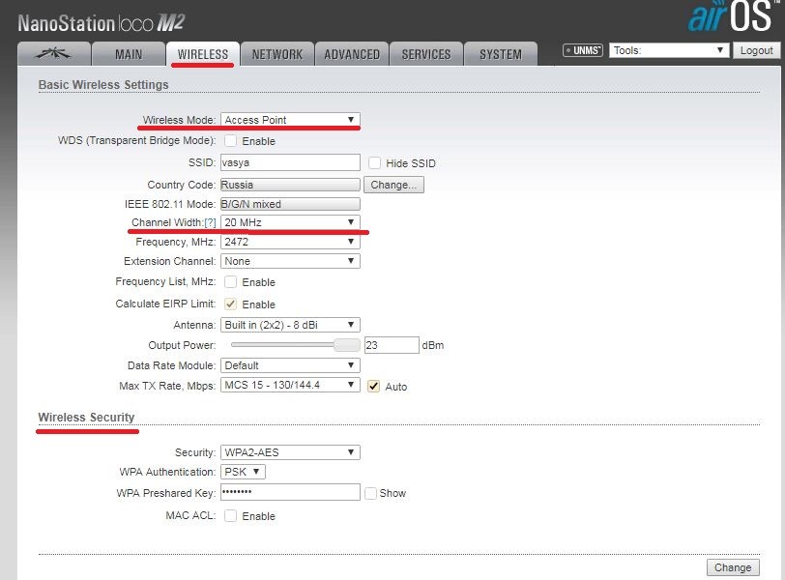This screenshot has width=785, height=580.
Task: Open the NETWORK tab
Action: click(x=277, y=55)
